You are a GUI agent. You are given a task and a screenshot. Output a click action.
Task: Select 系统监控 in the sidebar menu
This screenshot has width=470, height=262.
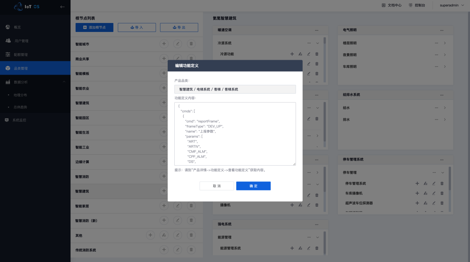[19, 120]
